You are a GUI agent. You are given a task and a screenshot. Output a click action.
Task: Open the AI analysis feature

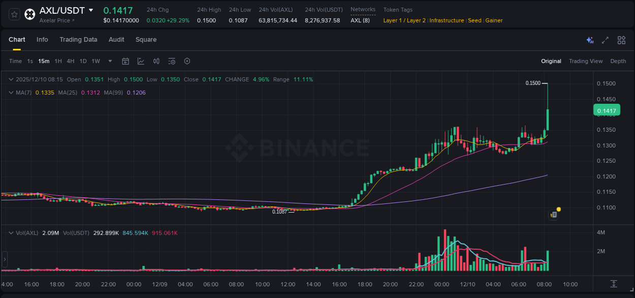(x=590, y=40)
